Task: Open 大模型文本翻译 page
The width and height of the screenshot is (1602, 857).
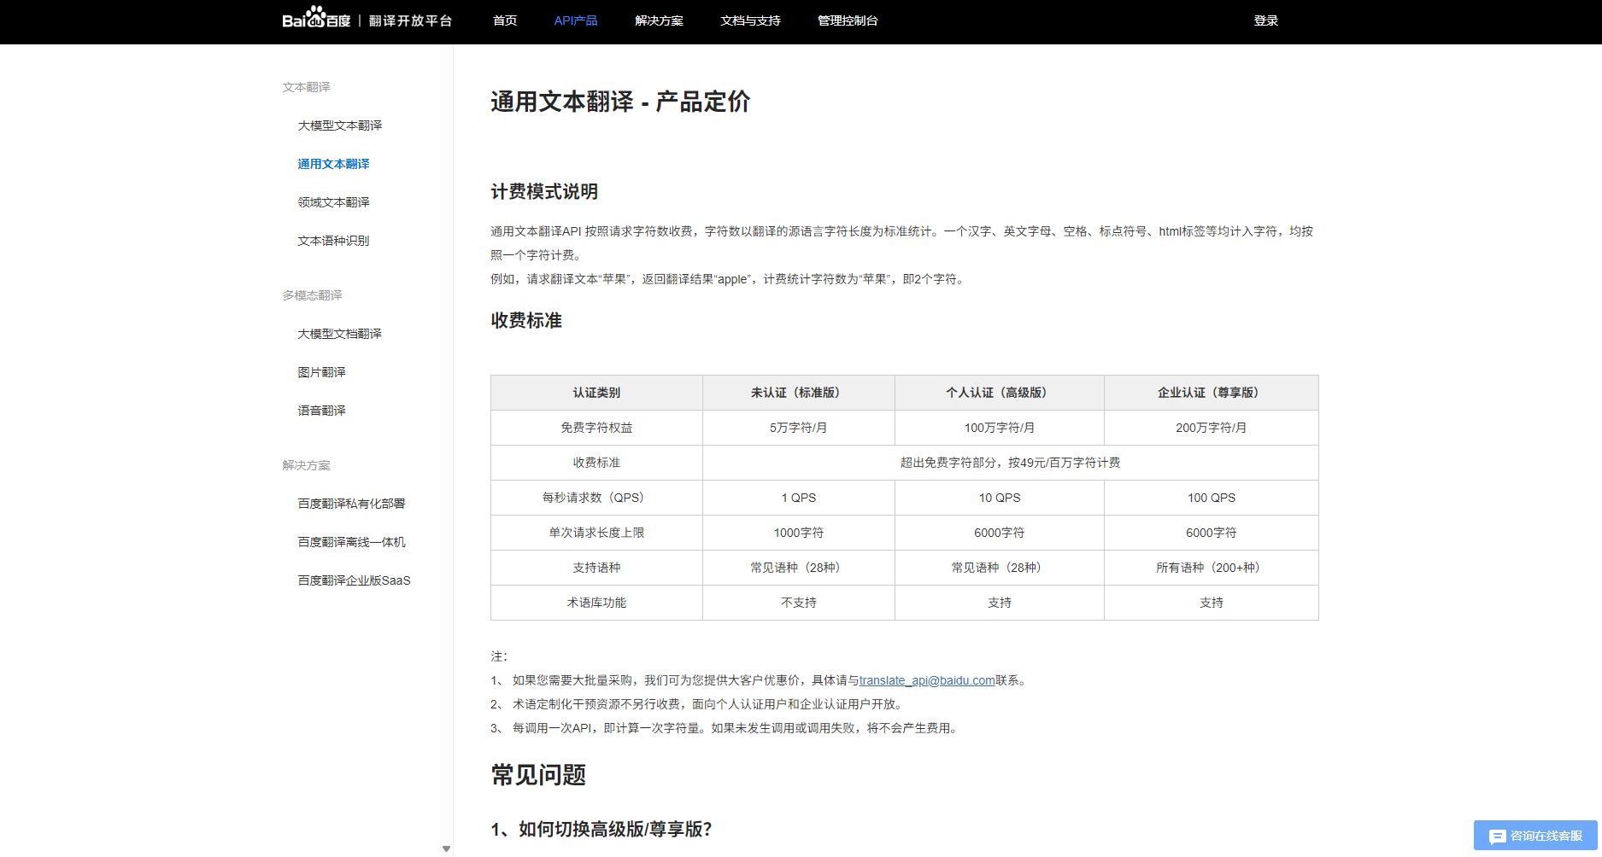Action: pos(339,125)
